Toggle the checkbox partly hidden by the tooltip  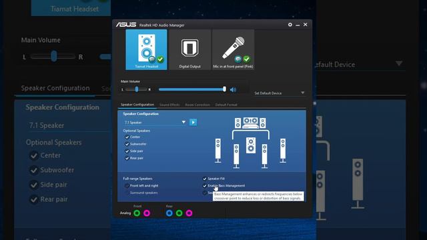tap(205, 193)
